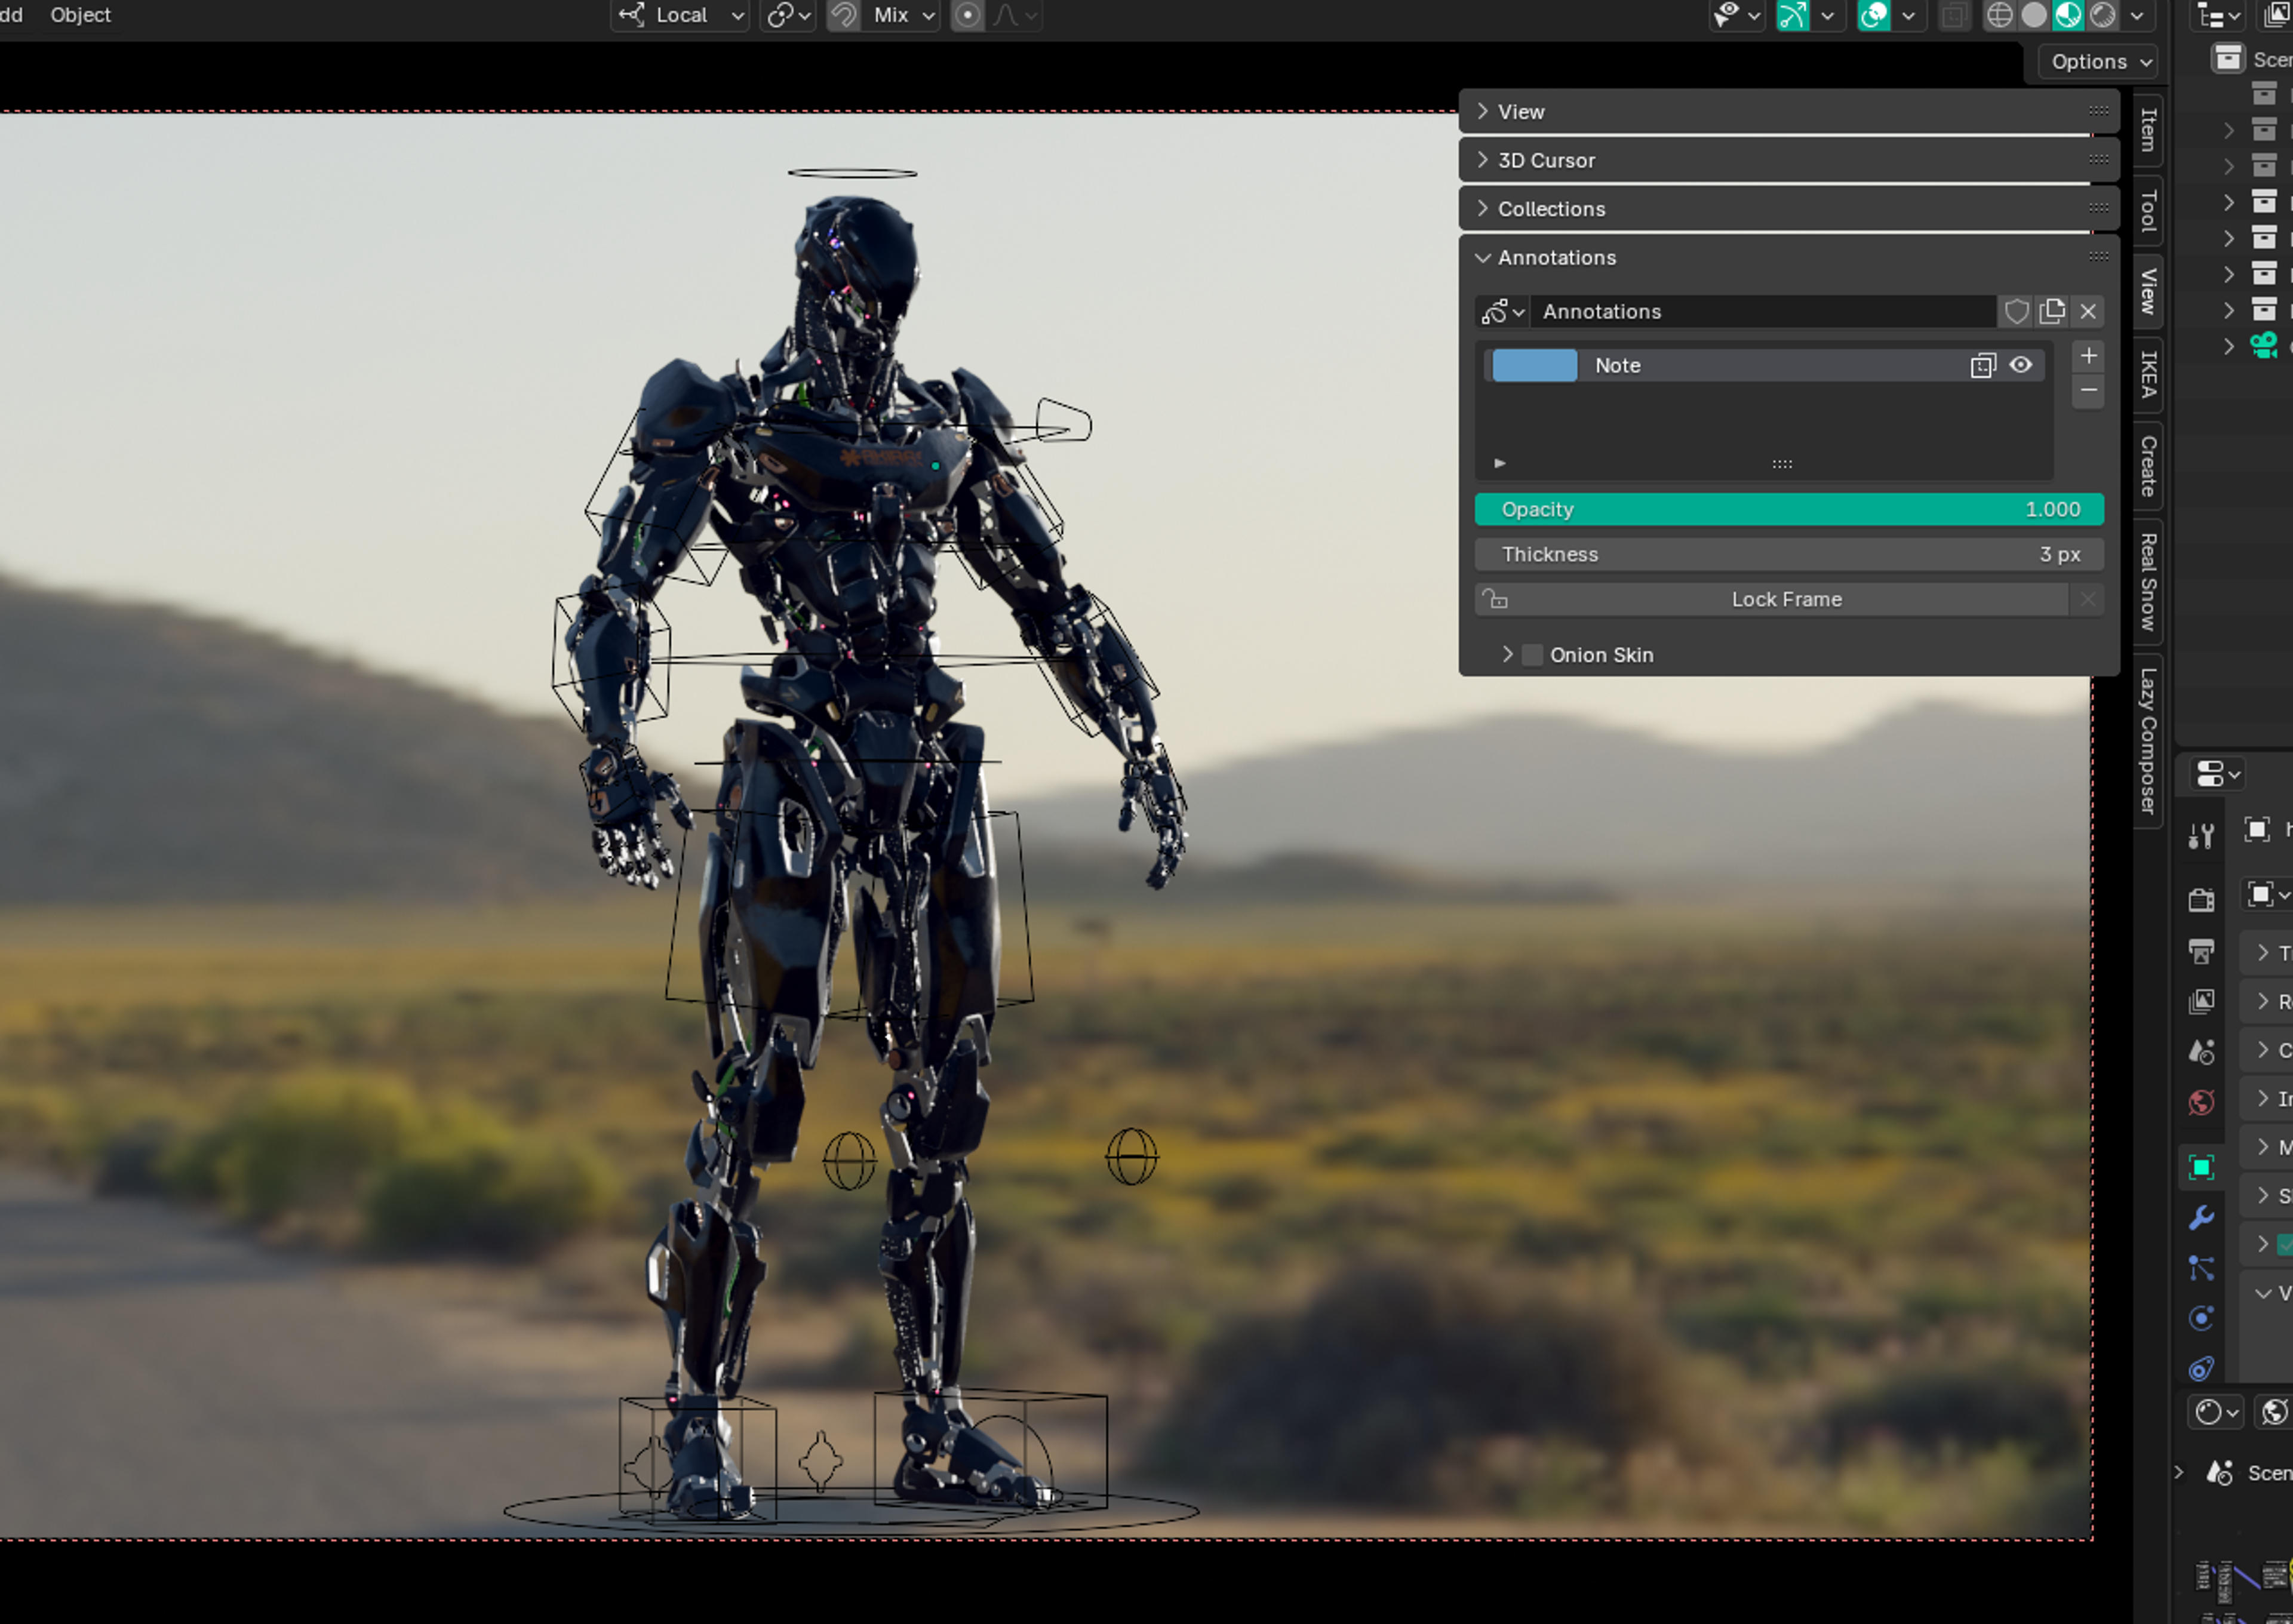This screenshot has height=1624, width=2293.
Task: Enable the Onion Skin checkbox
Action: (1532, 655)
